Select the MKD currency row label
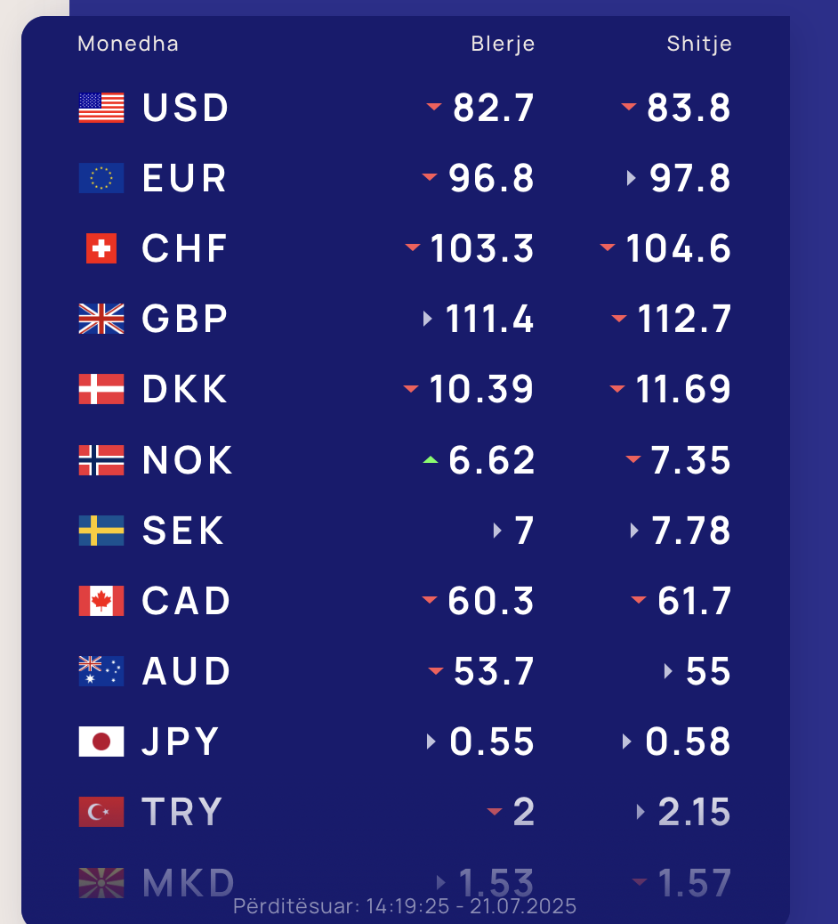This screenshot has width=838, height=924. [189, 882]
